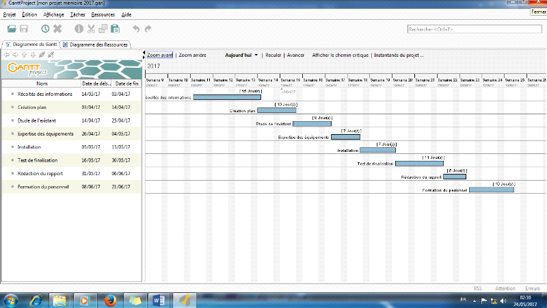The width and height of the screenshot is (547, 308).
Task: Open the Aide menu
Action: [126, 14]
